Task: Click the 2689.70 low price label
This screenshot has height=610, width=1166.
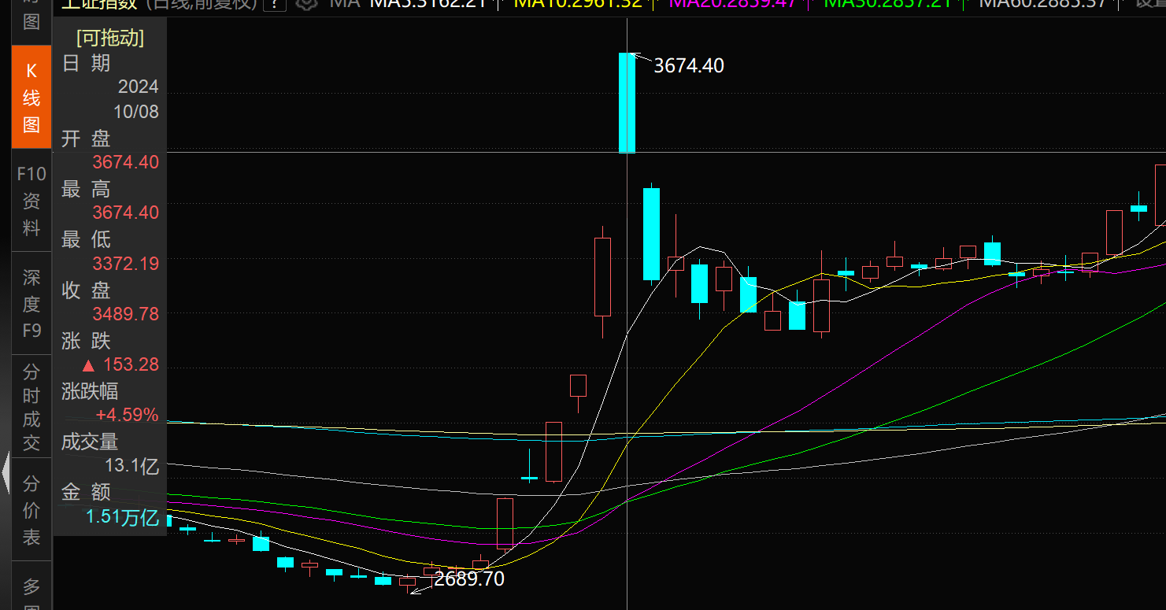Action: click(469, 579)
